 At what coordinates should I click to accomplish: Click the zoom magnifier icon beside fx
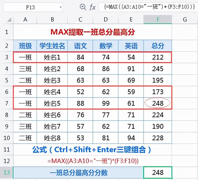[x=83, y=7]
